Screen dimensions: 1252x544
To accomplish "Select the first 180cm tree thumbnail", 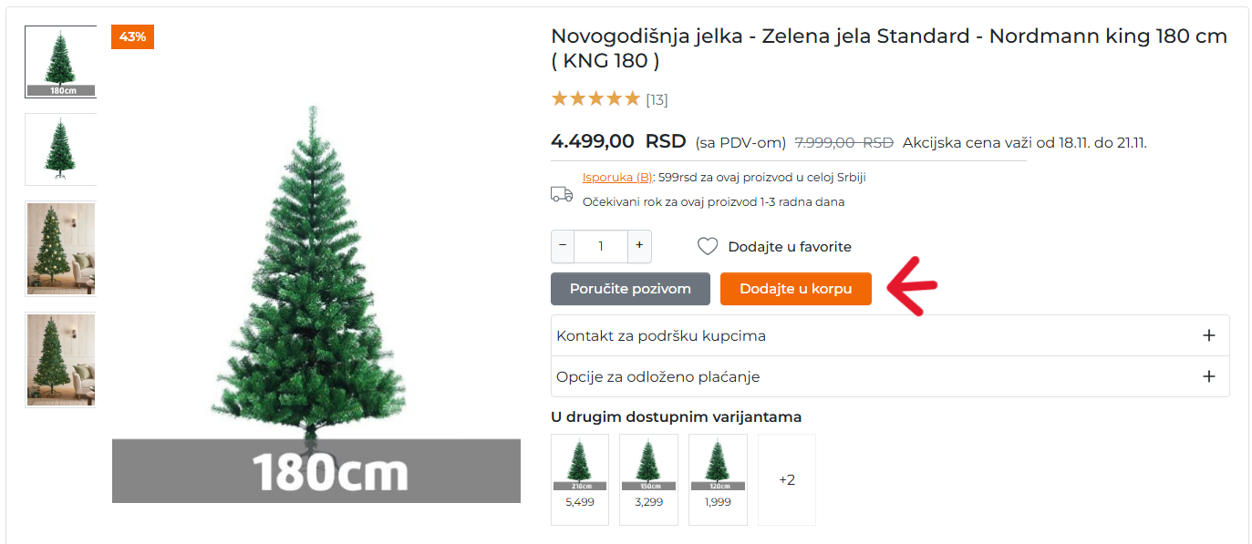I will 60,61.
